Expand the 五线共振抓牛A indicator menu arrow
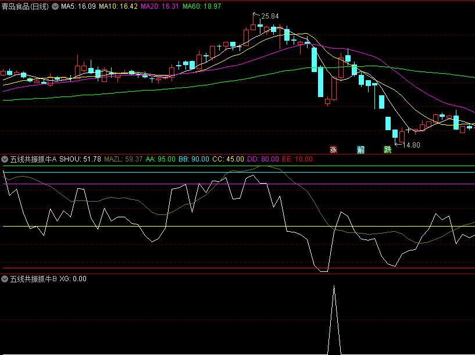This screenshot has height=355, width=475. coord(5,159)
